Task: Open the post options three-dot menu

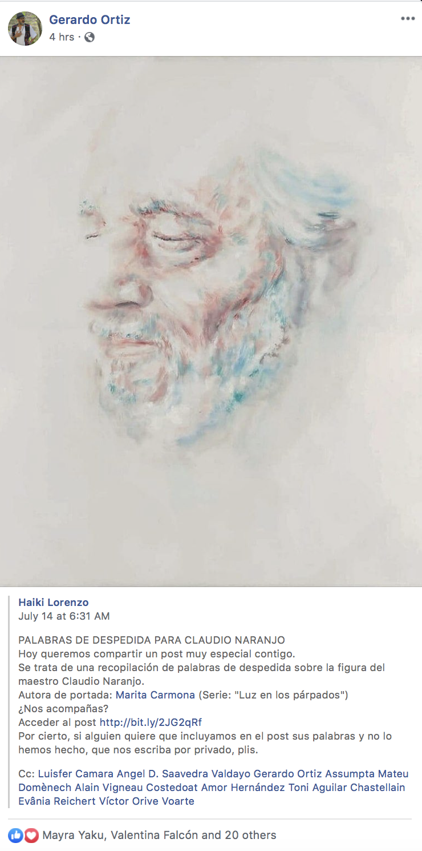Action: pyautogui.click(x=408, y=19)
